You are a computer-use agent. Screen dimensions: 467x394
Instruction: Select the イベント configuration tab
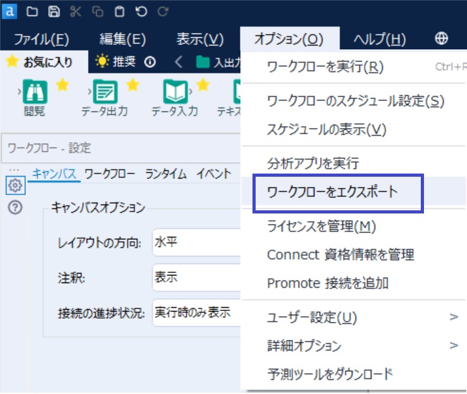(213, 174)
